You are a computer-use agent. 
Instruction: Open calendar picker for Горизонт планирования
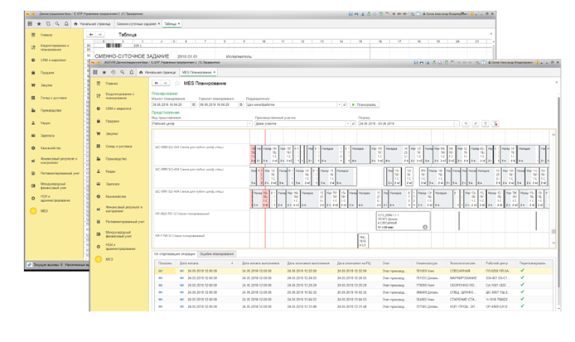(x=241, y=105)
